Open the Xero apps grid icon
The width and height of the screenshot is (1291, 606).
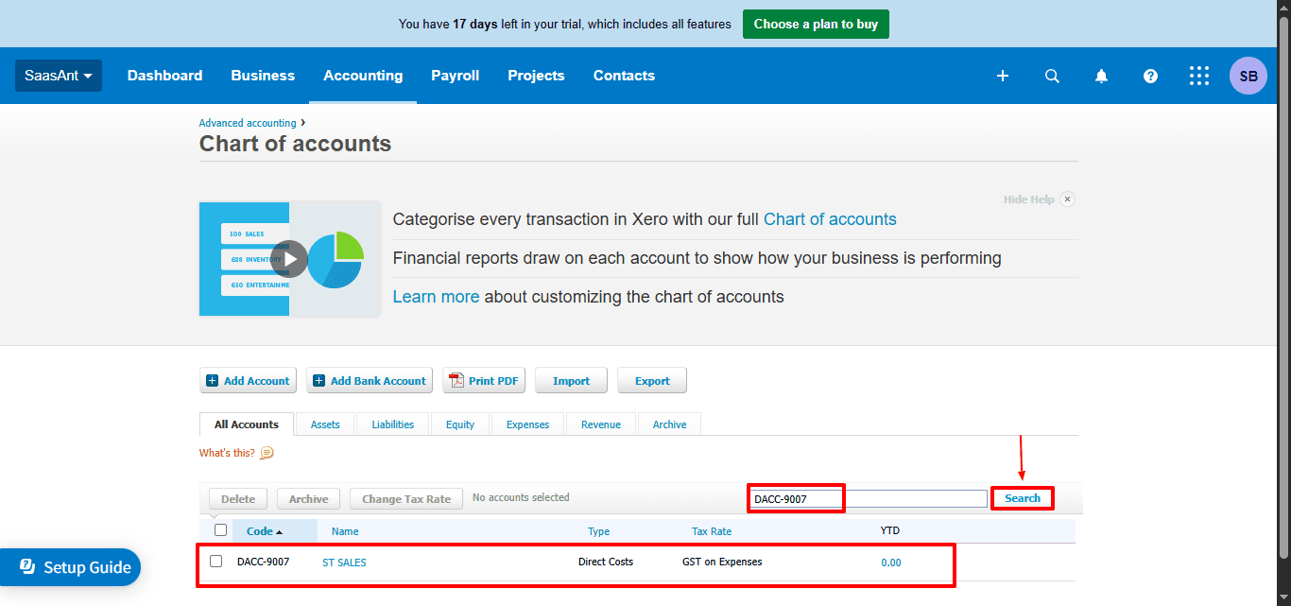1199,76
